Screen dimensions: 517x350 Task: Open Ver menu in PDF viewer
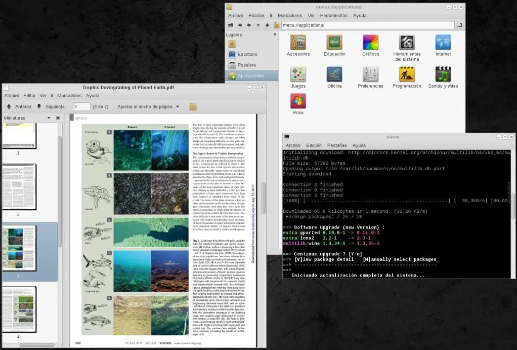[43, 95]
